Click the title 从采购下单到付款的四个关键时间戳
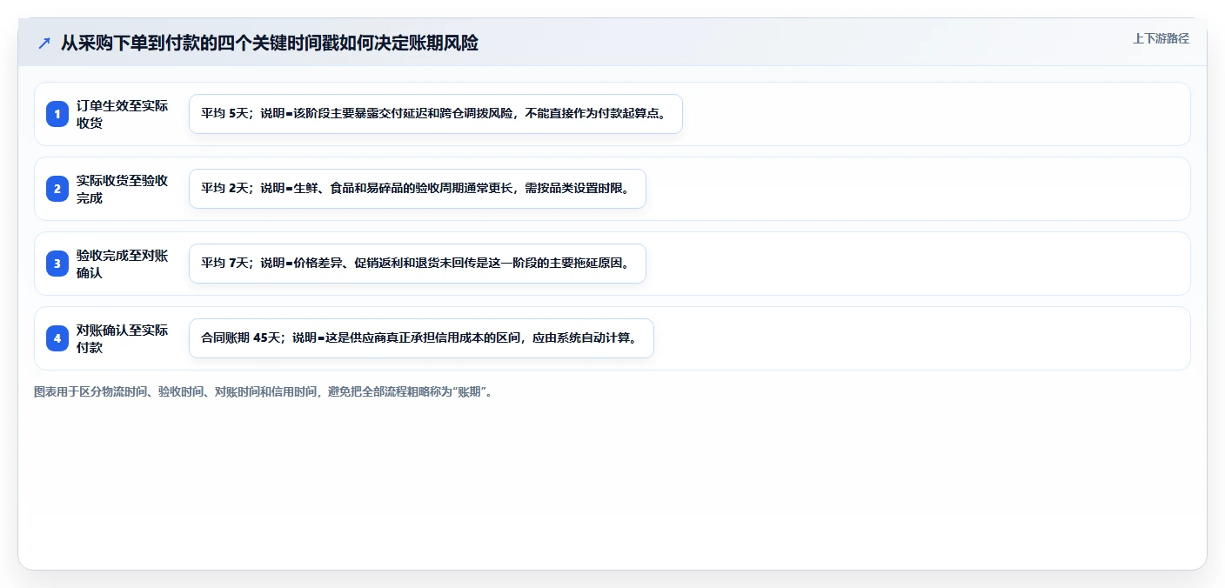 [x=269, y=43]
